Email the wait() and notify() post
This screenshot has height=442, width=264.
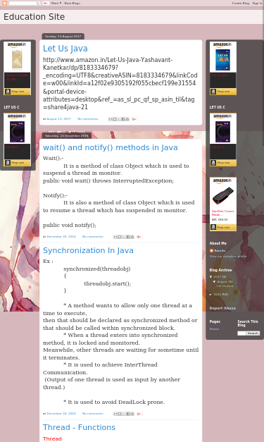pyautogui.click(x=115, y=237)
